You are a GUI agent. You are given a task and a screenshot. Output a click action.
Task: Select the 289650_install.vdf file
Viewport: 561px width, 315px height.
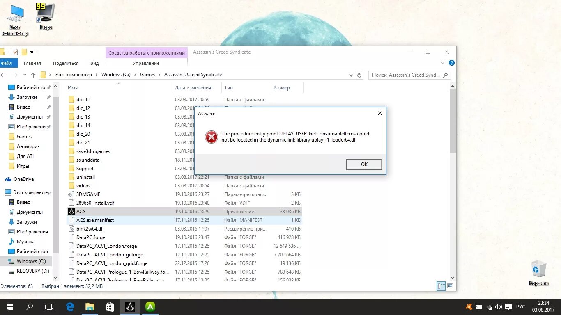point(95,203)
